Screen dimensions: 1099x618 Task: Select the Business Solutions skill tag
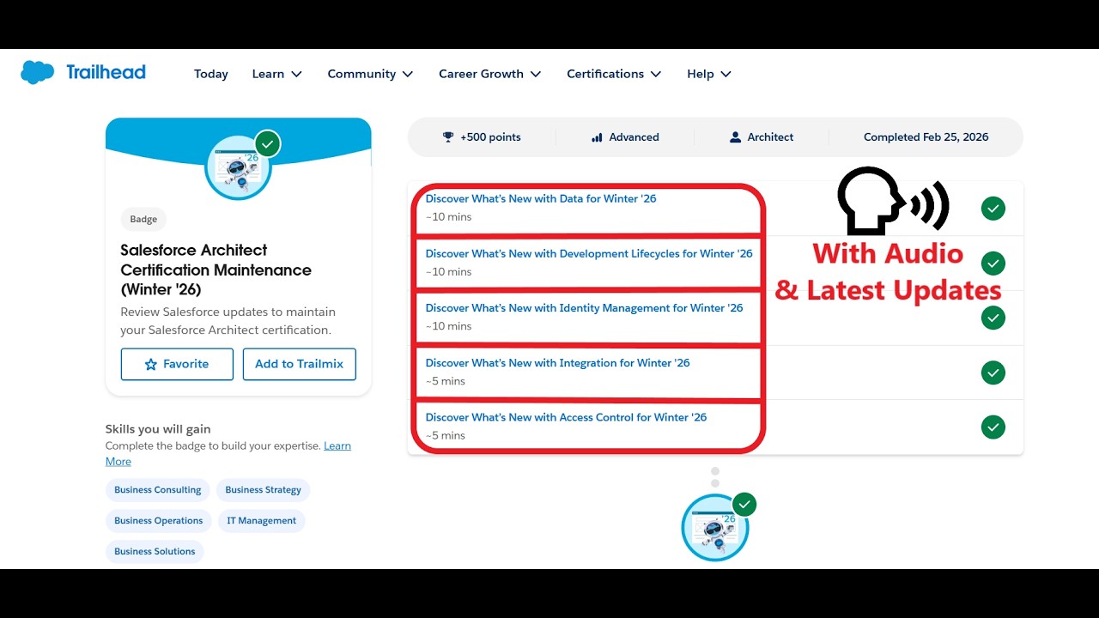[155, 552]
